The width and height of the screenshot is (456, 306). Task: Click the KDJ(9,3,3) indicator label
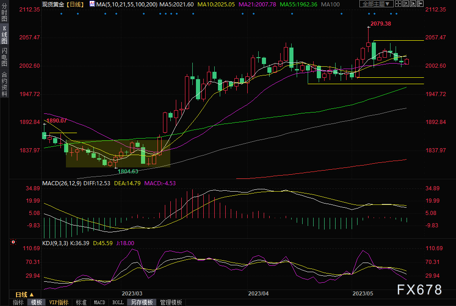pyautogui.click(x=55, y=243)
